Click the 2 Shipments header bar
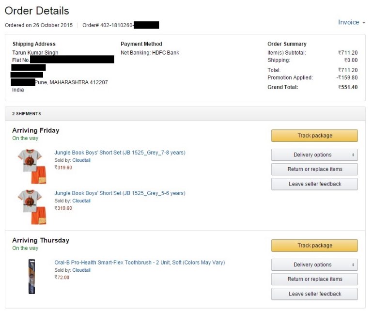This screenshot has width=373, height=311. click(185, 114)
